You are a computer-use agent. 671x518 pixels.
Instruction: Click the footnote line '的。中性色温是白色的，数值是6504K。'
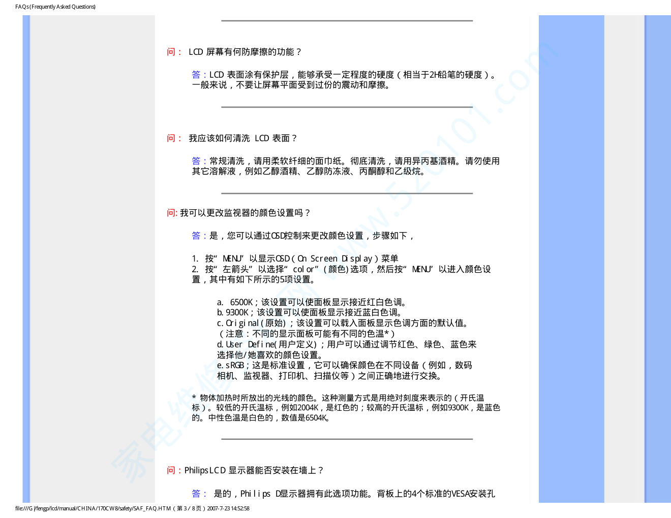tap(261, 417)
